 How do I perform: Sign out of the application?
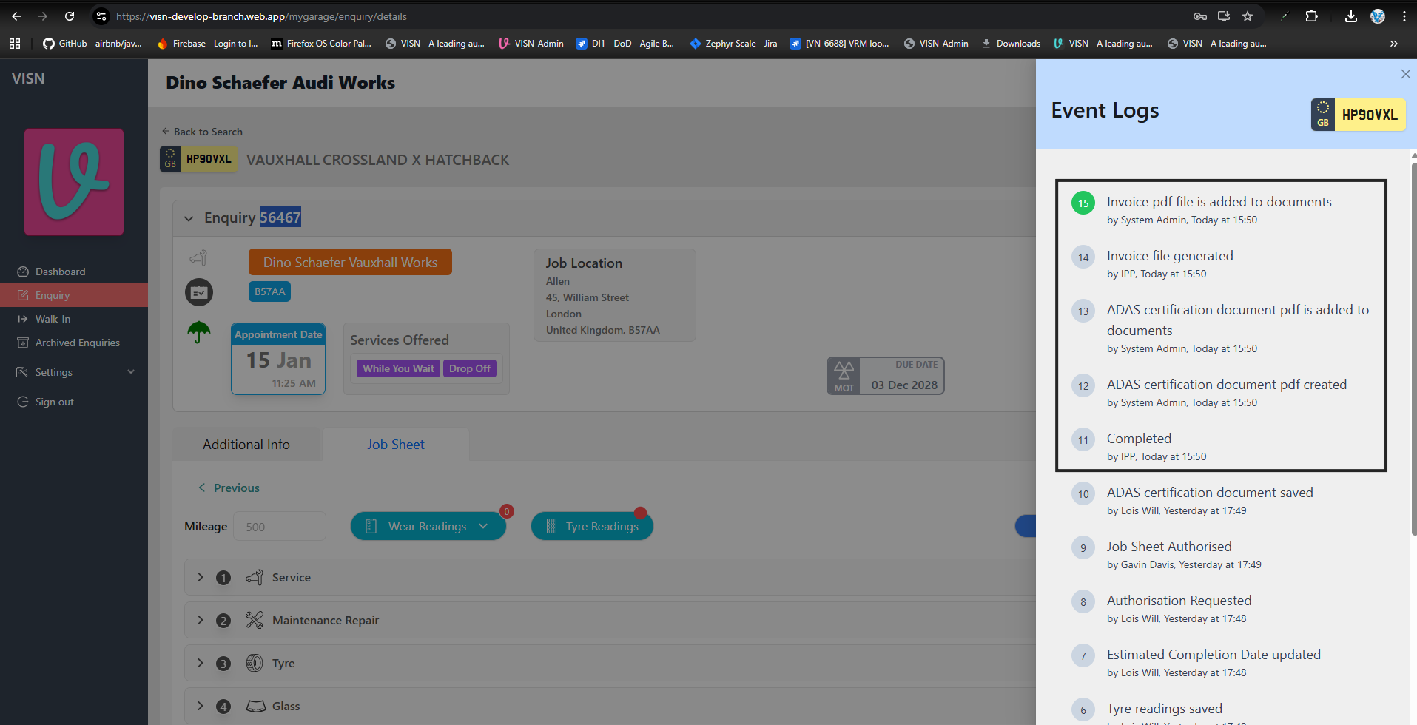coord(54,402)
